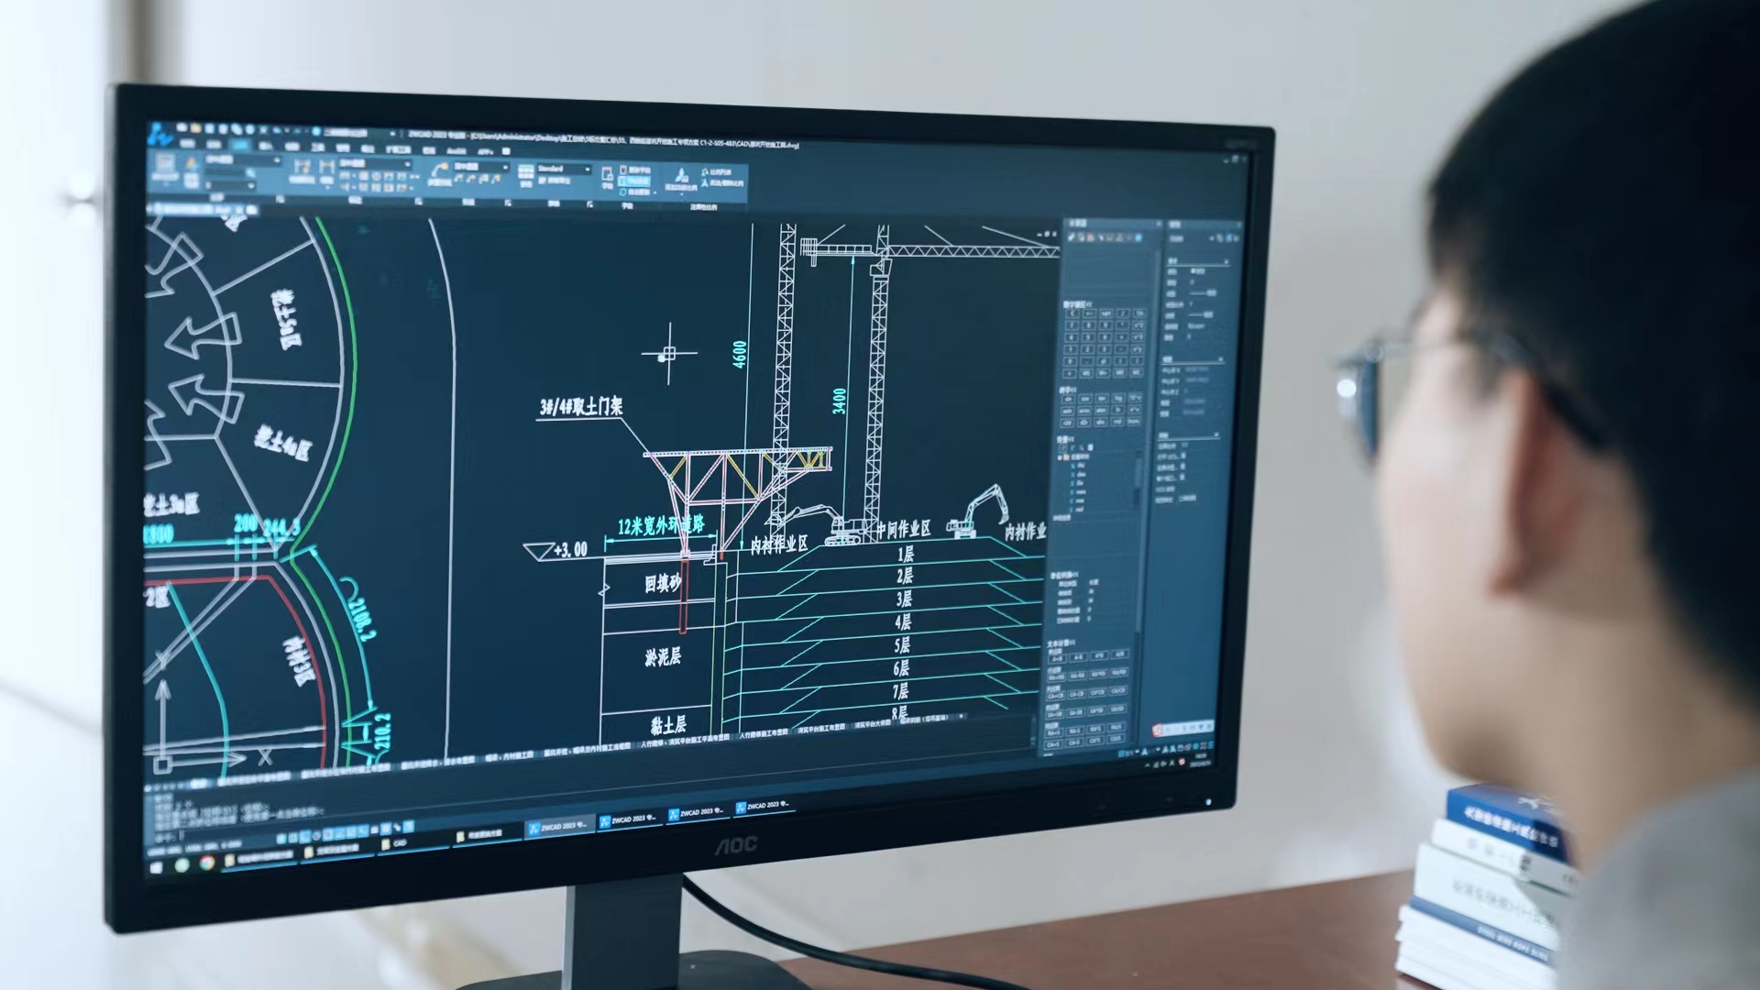The width and height of the screenshot is (1760, 990).
Task: Click the annotation scale person icon in ribbon
Action: coord(681,176)
